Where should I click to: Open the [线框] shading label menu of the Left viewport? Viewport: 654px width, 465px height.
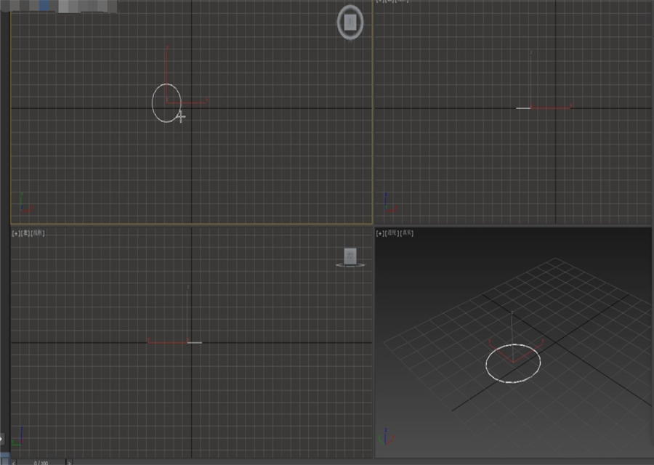click(x=39, y=234)
